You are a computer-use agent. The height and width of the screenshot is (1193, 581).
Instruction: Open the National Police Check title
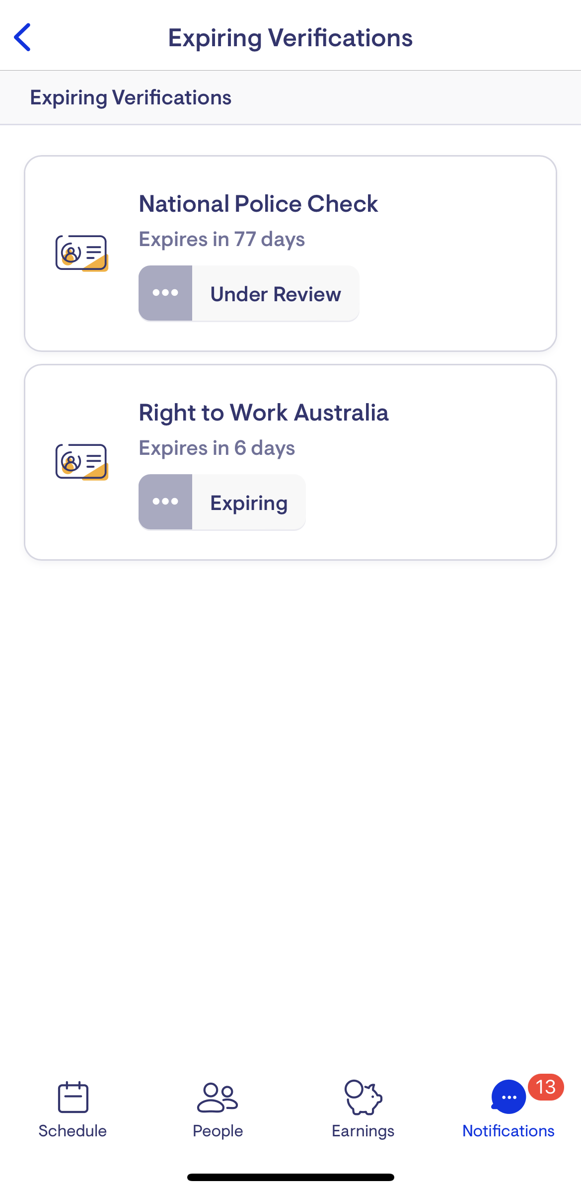pyautogui.click(x=258, y=204)
